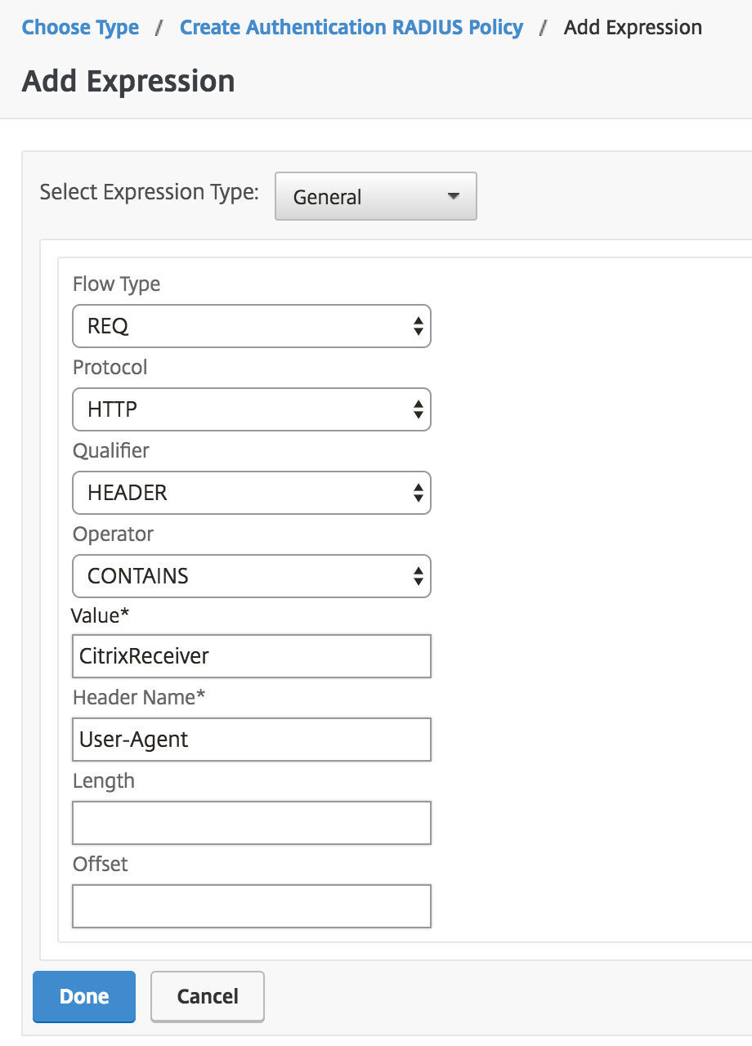
Task: Open the Select Expression Type dropdown
Action: click(375, 196)
